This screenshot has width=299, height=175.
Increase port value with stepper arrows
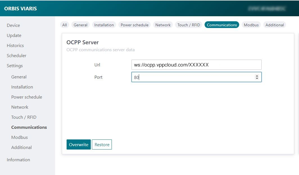click(257, 76)
